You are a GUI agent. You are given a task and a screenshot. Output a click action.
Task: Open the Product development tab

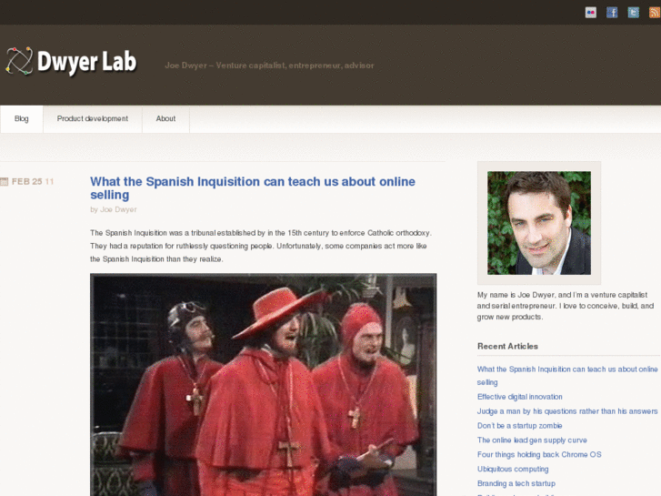click(93, 119)
